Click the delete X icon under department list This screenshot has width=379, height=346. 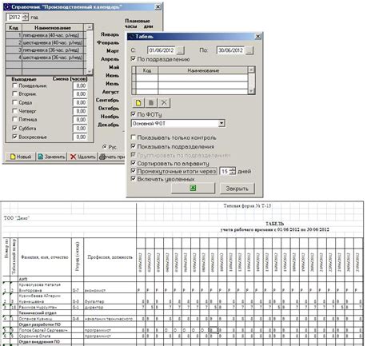point(164,103)
